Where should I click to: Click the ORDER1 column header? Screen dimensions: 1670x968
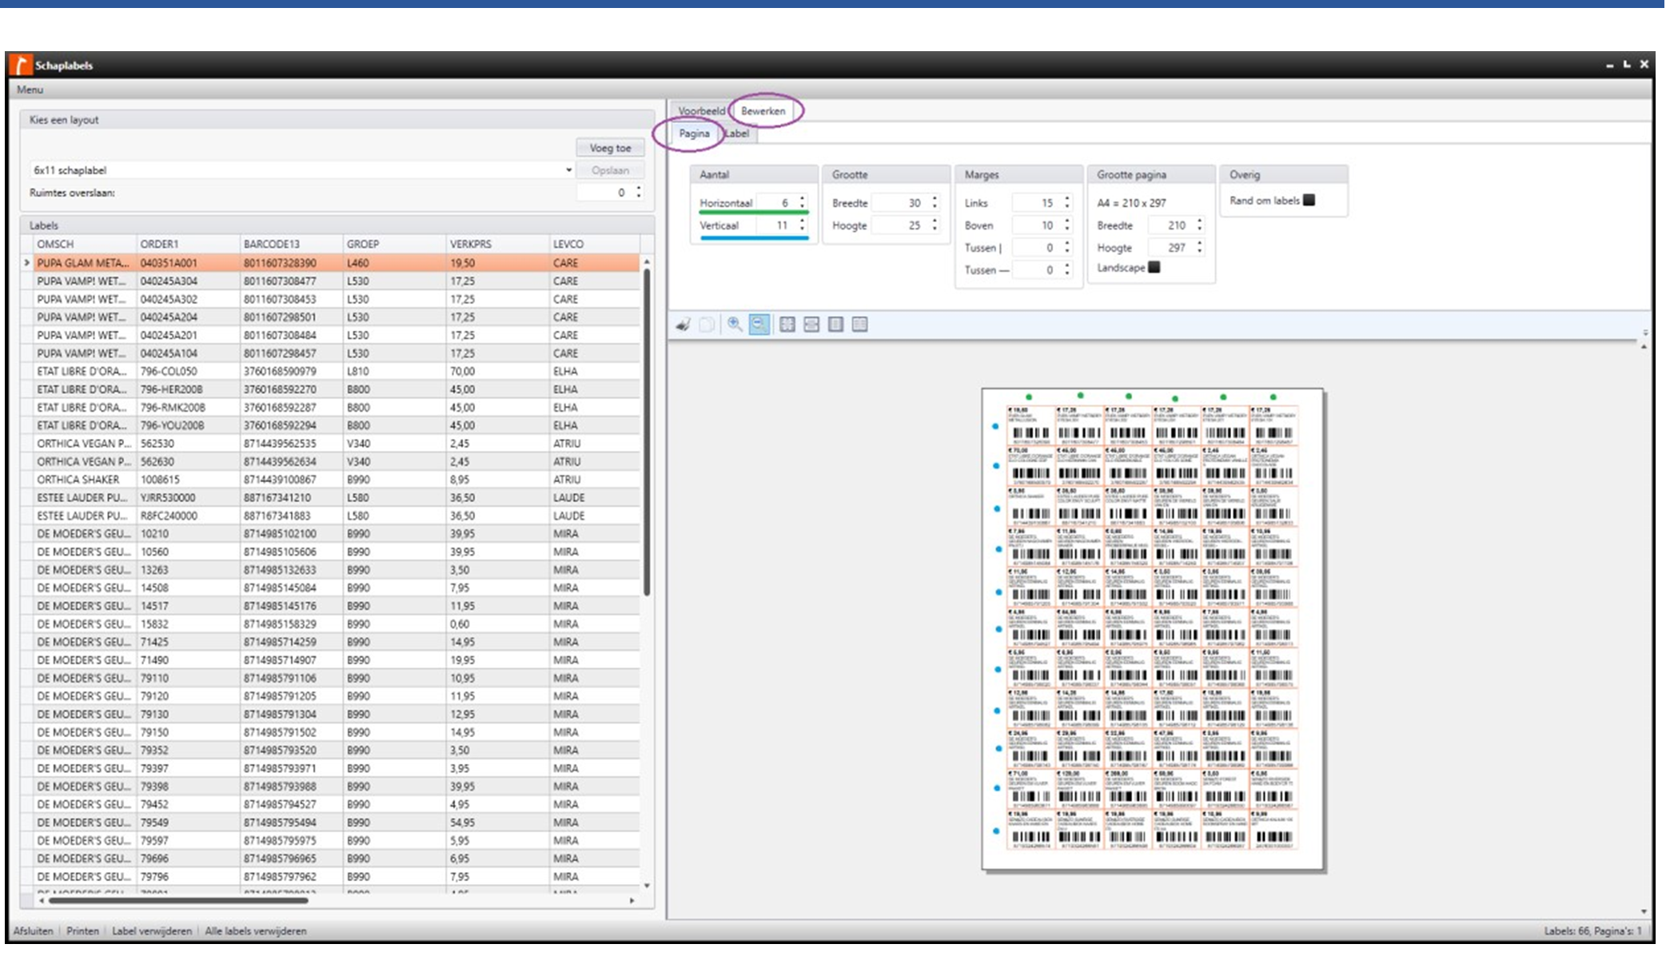click(189, 244)
